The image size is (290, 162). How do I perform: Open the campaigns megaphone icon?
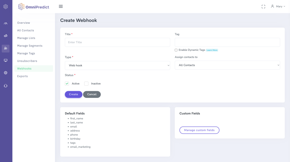6,36
